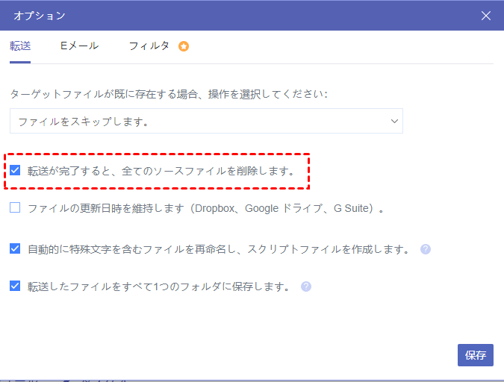Click label 自動的に特殊文字を含むファイルを再命名し
This screenshot has width=504, height=382.
pyautogui.click(x=132, y=249)
